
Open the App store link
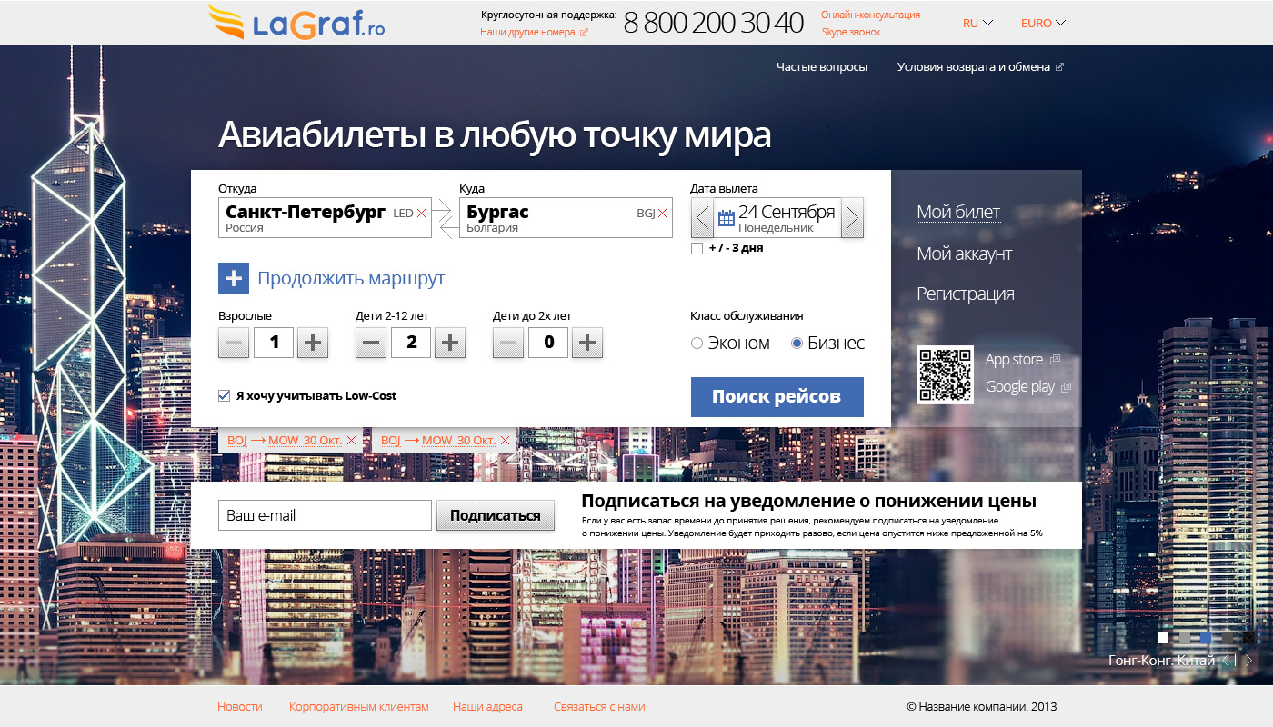(1015, 359)
